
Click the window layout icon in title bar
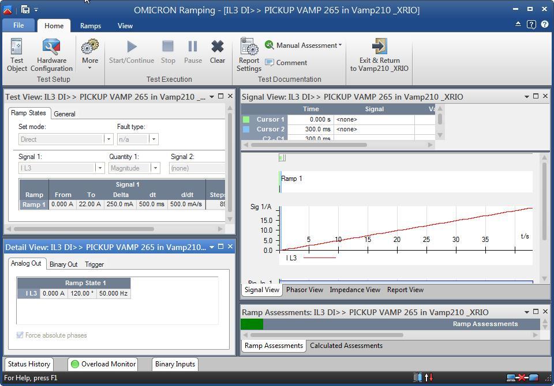(x=25, y=10)
